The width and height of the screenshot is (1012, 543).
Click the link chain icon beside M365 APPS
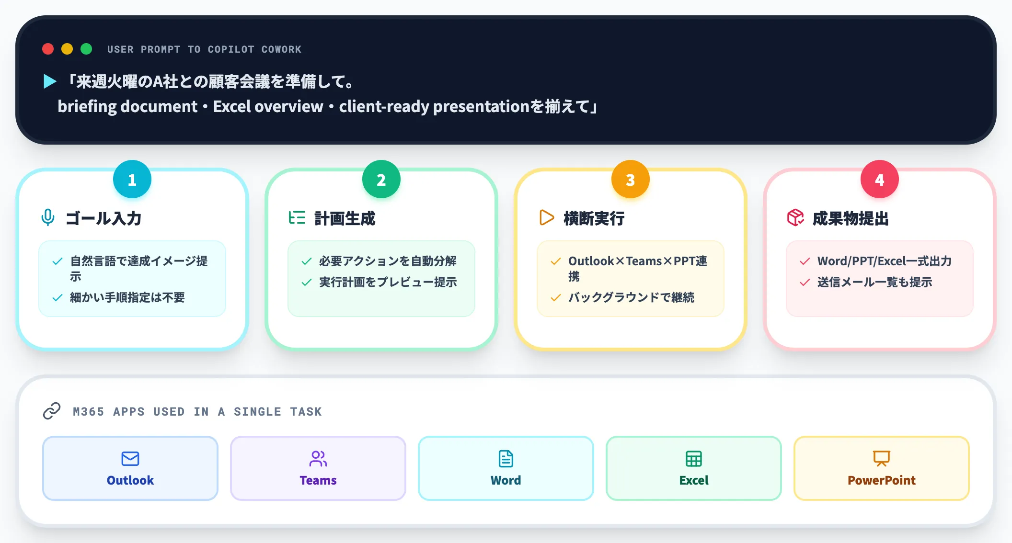52,411
